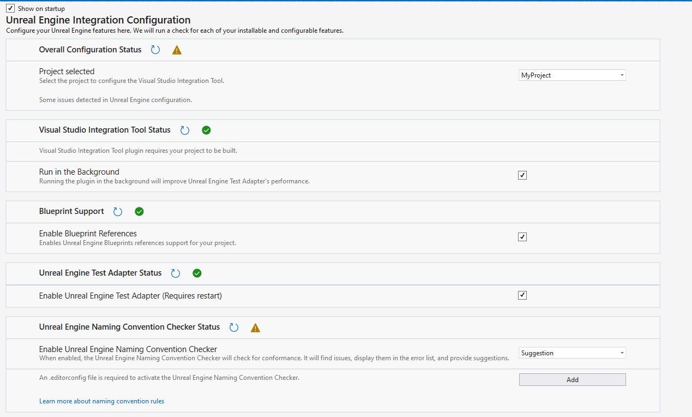
Task: Click the Unreal Engine Test Adapter Status header
Action: pyautogui.click(x=100, y=273)
